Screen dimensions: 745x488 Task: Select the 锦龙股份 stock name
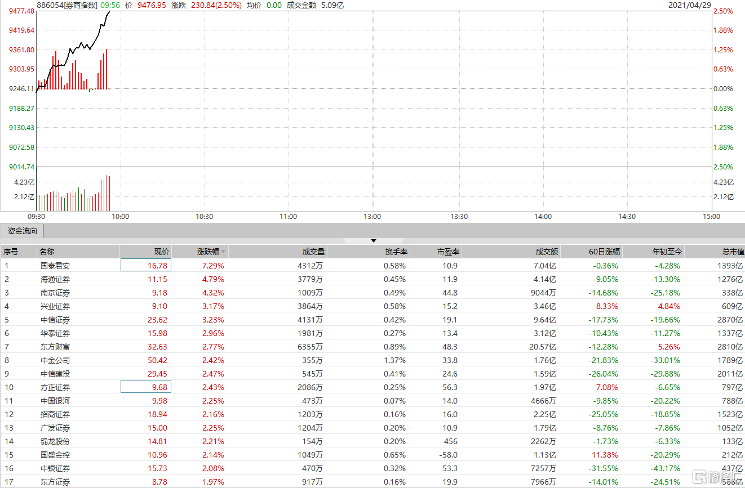[55, 441]
